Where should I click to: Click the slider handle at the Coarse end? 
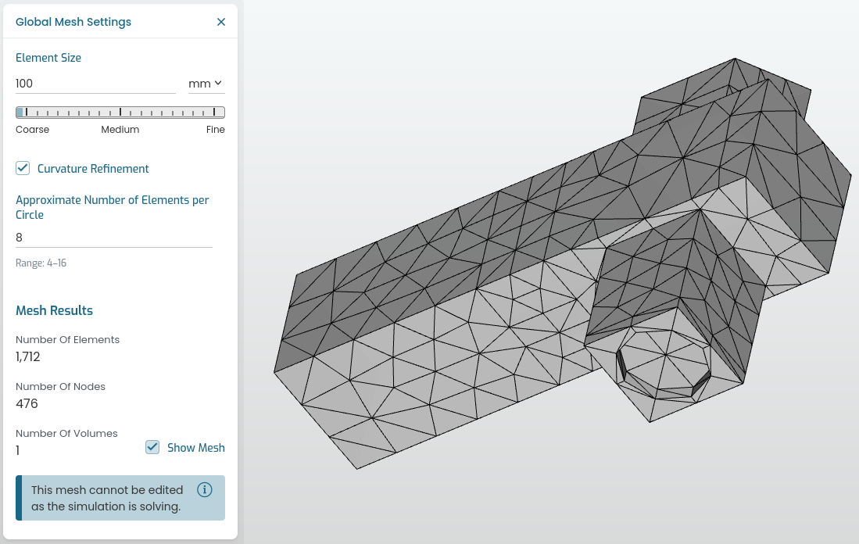[x=20, y=113]
